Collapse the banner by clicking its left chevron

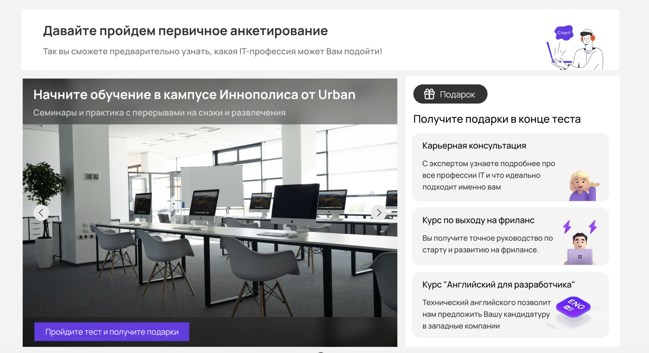pos(41,213)
